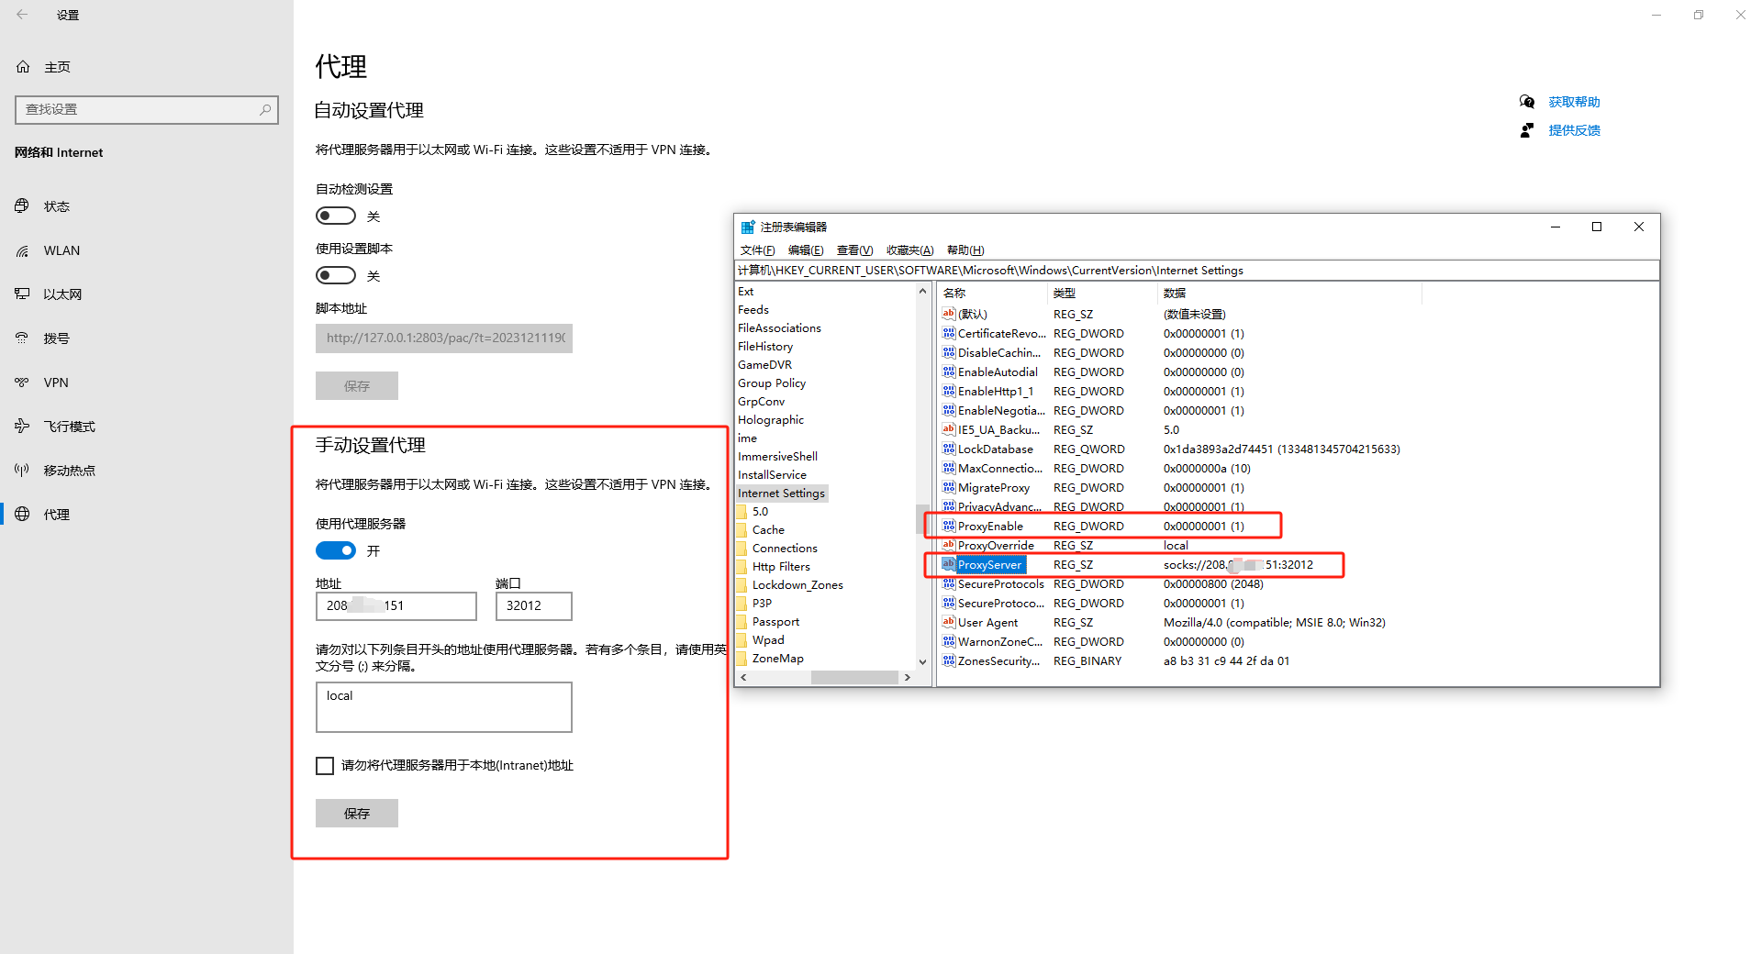Click the exceptions box containing local
Viewport: 1762px width, 954px height.
click(x=444, y=707)
